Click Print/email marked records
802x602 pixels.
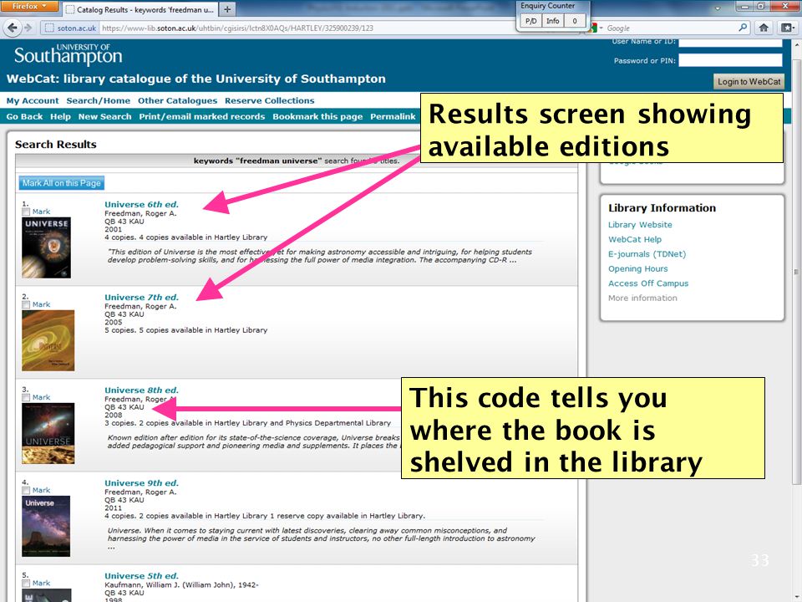pos(202,117)
